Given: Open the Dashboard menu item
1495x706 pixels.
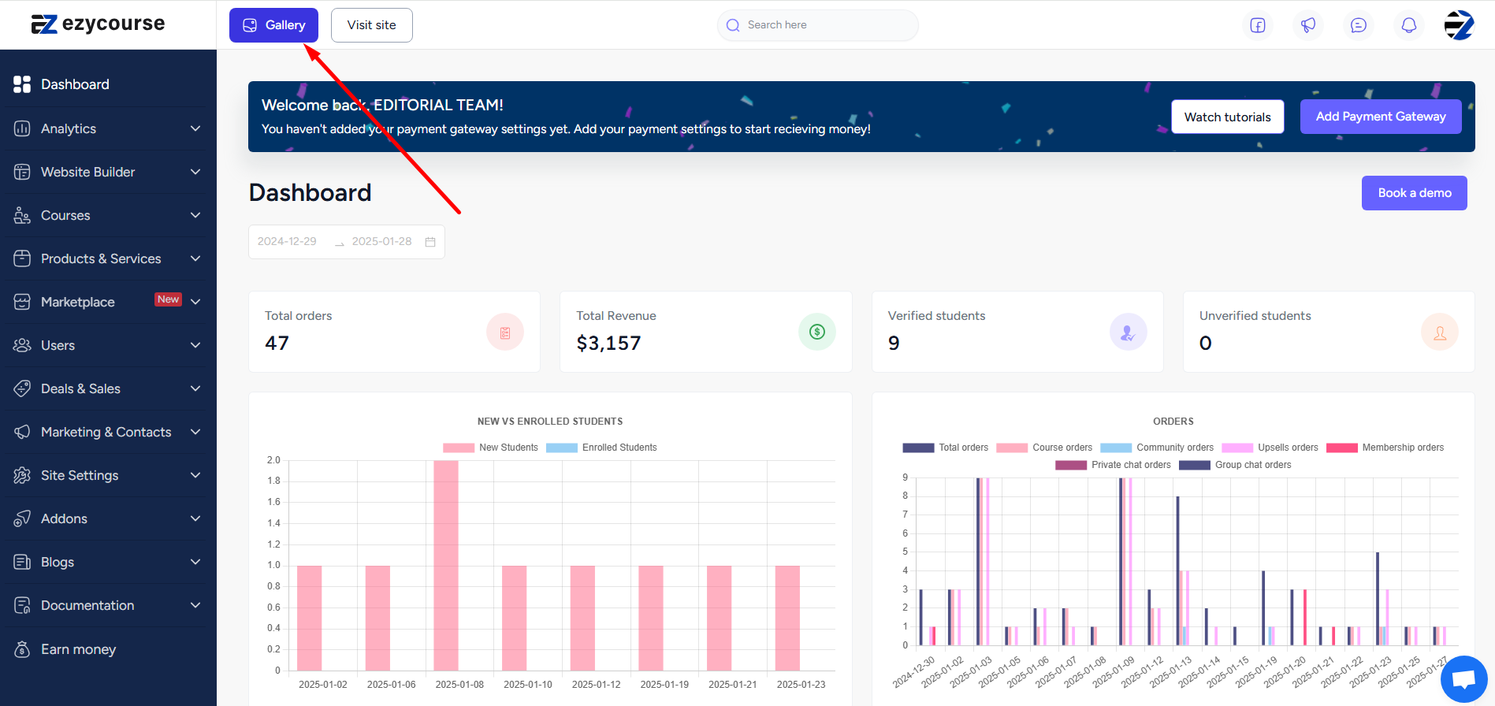Looking at the screenshot, I should pos(108,84).
